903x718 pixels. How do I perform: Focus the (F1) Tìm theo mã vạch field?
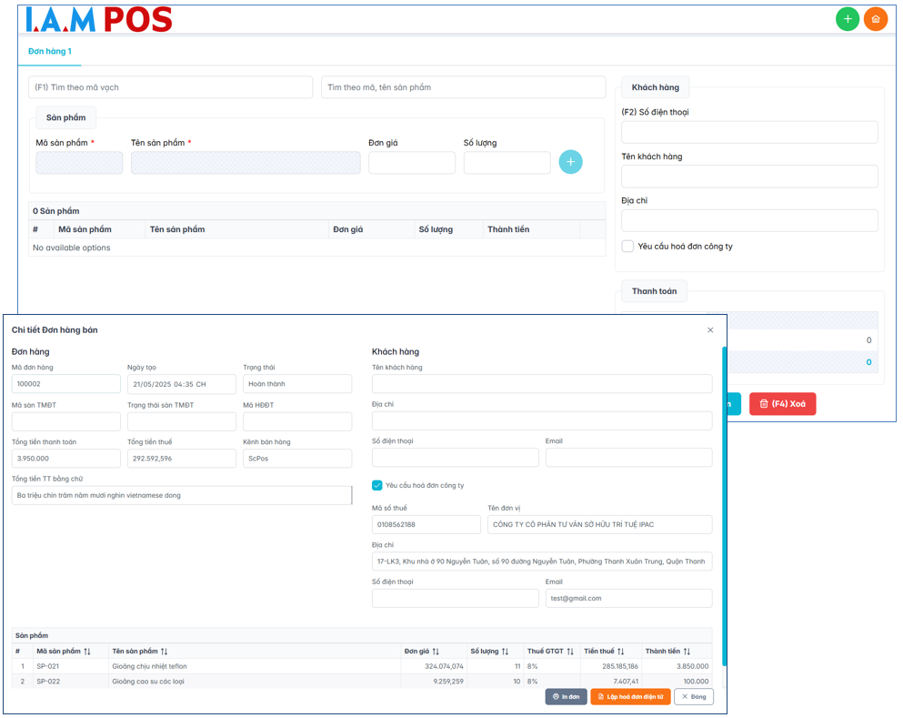pos(170,87)
